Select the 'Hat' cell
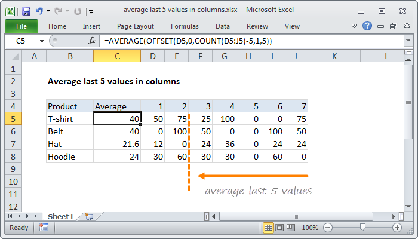 click(x=70, y=144)
